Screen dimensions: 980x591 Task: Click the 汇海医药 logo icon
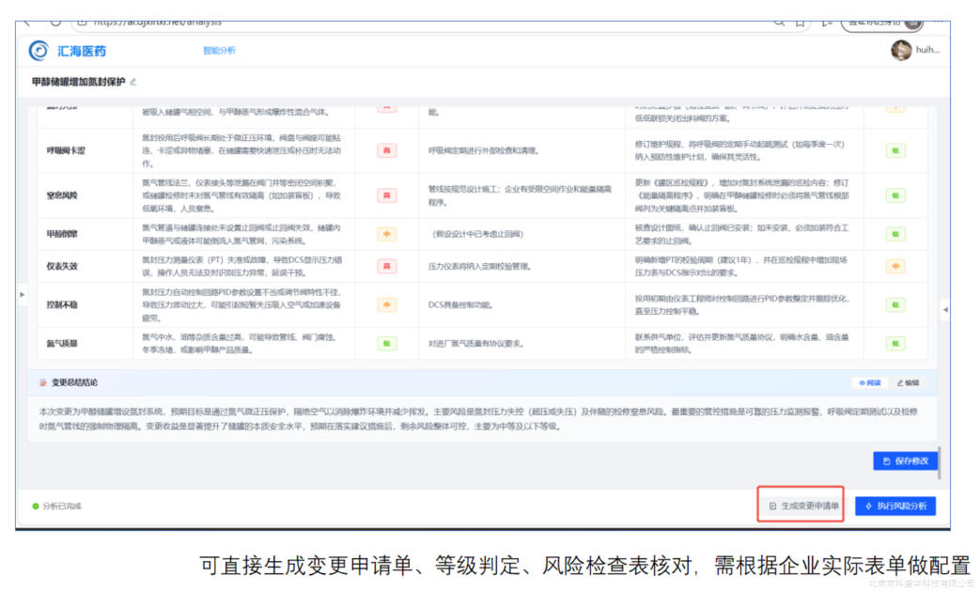(39, 51)
